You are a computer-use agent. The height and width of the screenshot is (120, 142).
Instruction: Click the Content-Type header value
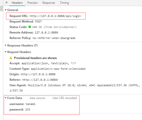(x=58, y=69)
